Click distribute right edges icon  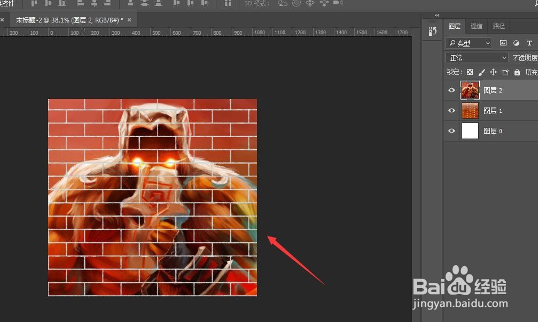(x=205, y=3)
